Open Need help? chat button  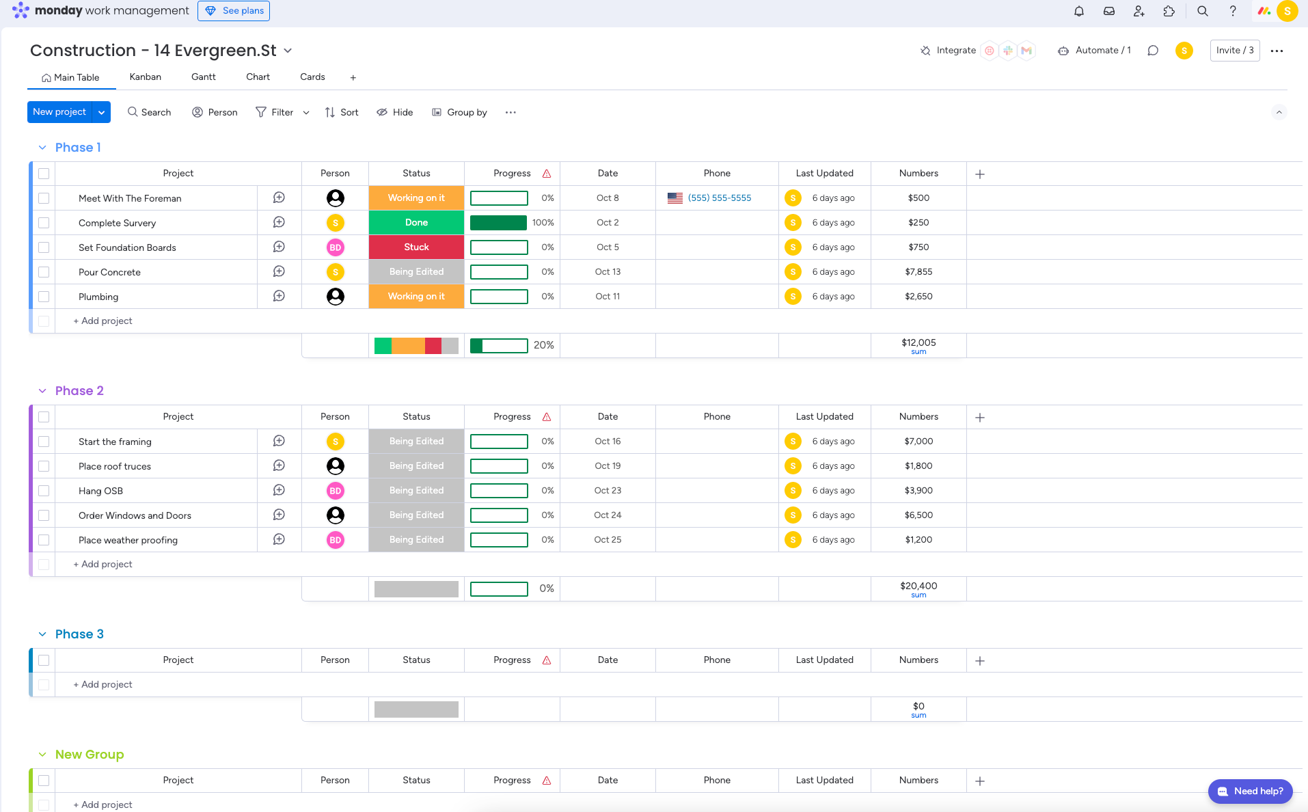point(1251,791)
